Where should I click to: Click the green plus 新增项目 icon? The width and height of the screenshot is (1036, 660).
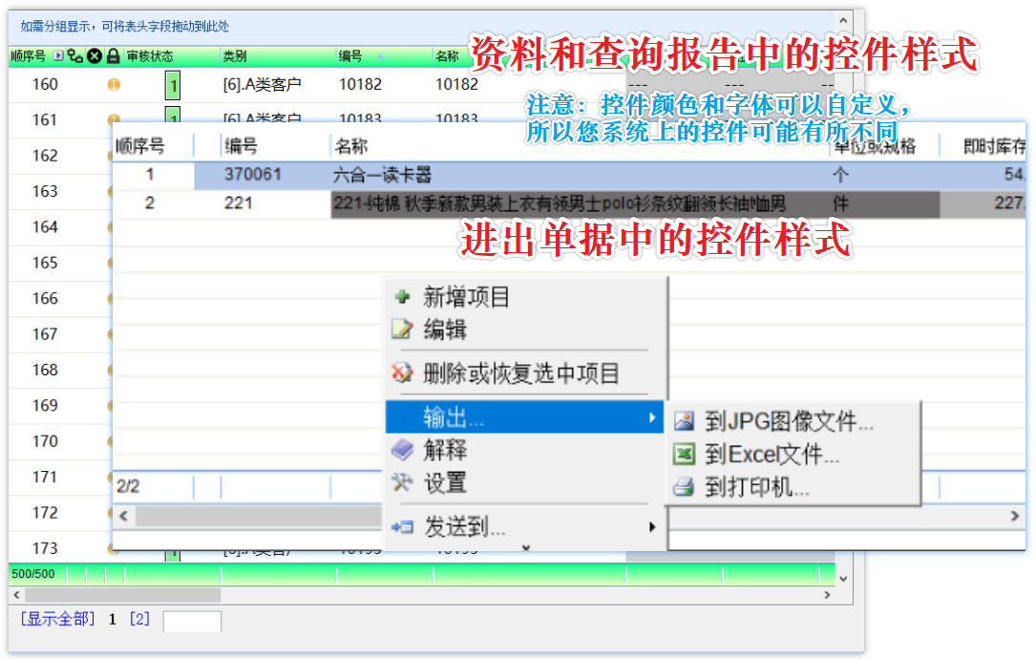click(x=402, y=297)
